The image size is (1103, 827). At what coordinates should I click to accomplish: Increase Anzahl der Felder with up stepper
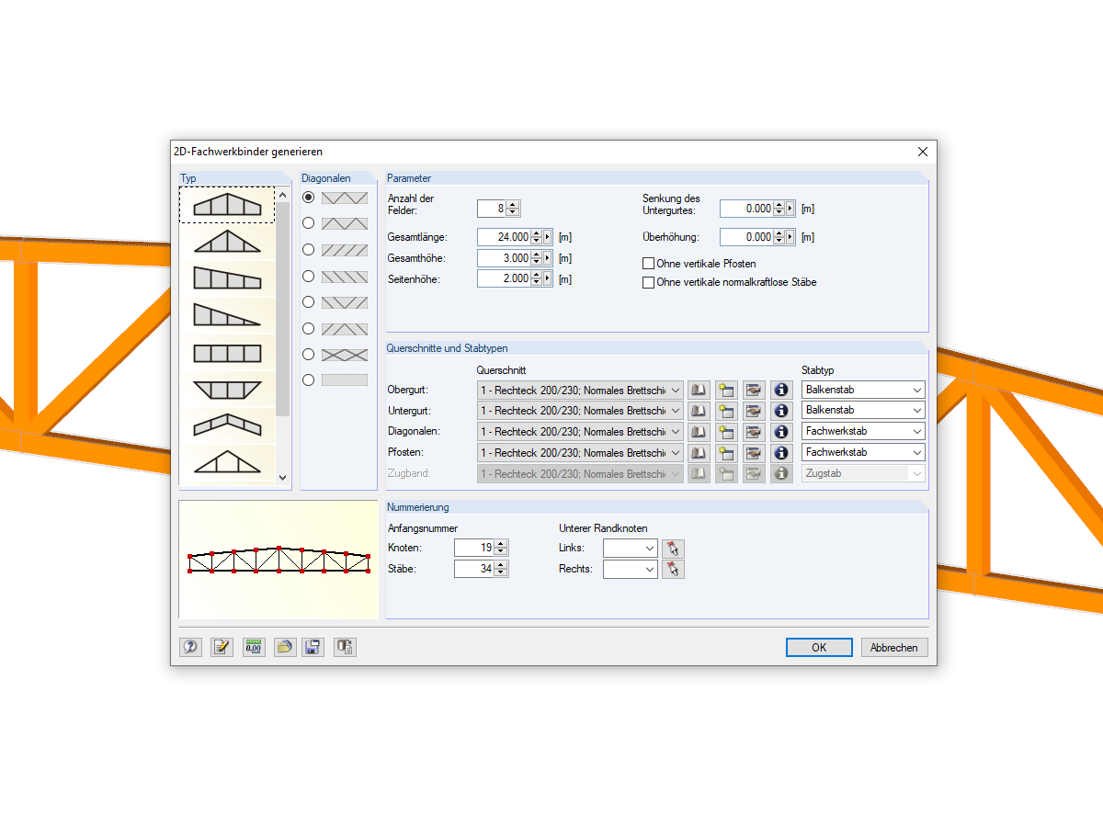(514, 204)
